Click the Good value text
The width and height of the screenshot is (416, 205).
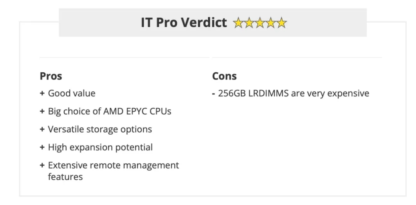72,93
